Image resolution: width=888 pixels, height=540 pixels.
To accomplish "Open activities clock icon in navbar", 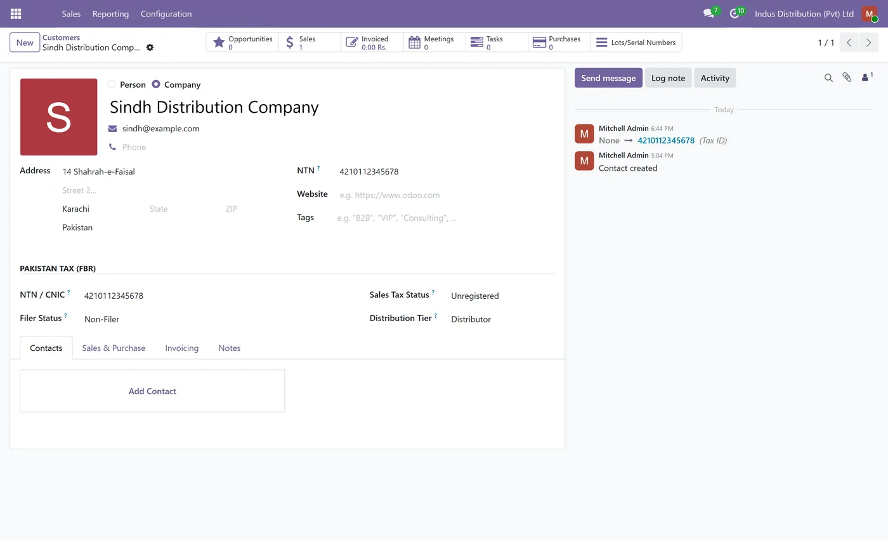I will click(735, 13).
